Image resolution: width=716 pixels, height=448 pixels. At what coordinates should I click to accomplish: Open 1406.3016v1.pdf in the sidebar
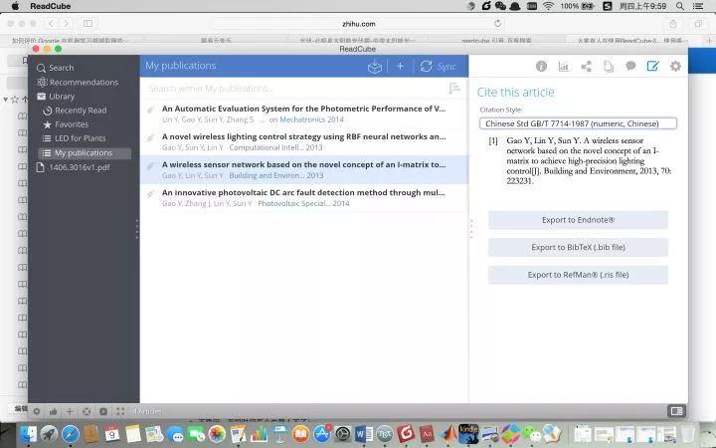tap(73, 167)
